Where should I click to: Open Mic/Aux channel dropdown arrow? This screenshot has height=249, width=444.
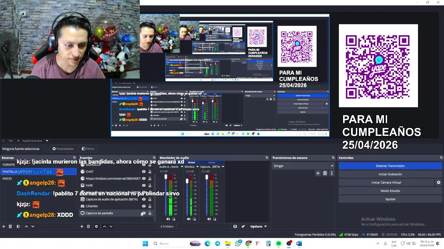pyautogui.click(x=197, y=167)
